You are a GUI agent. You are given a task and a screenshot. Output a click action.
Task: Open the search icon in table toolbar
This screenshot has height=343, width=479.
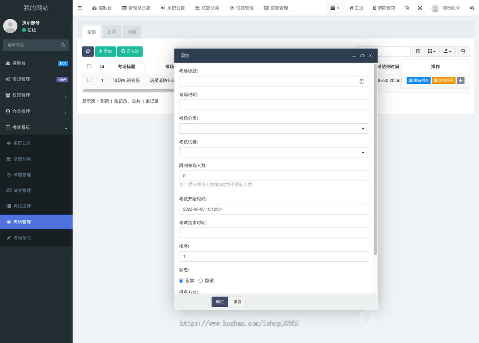pyautogui.click(x=463, y=51)
